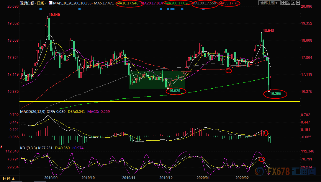
Task: Click the FX678 汇通网 logo
Action: (x=285, y=171)
